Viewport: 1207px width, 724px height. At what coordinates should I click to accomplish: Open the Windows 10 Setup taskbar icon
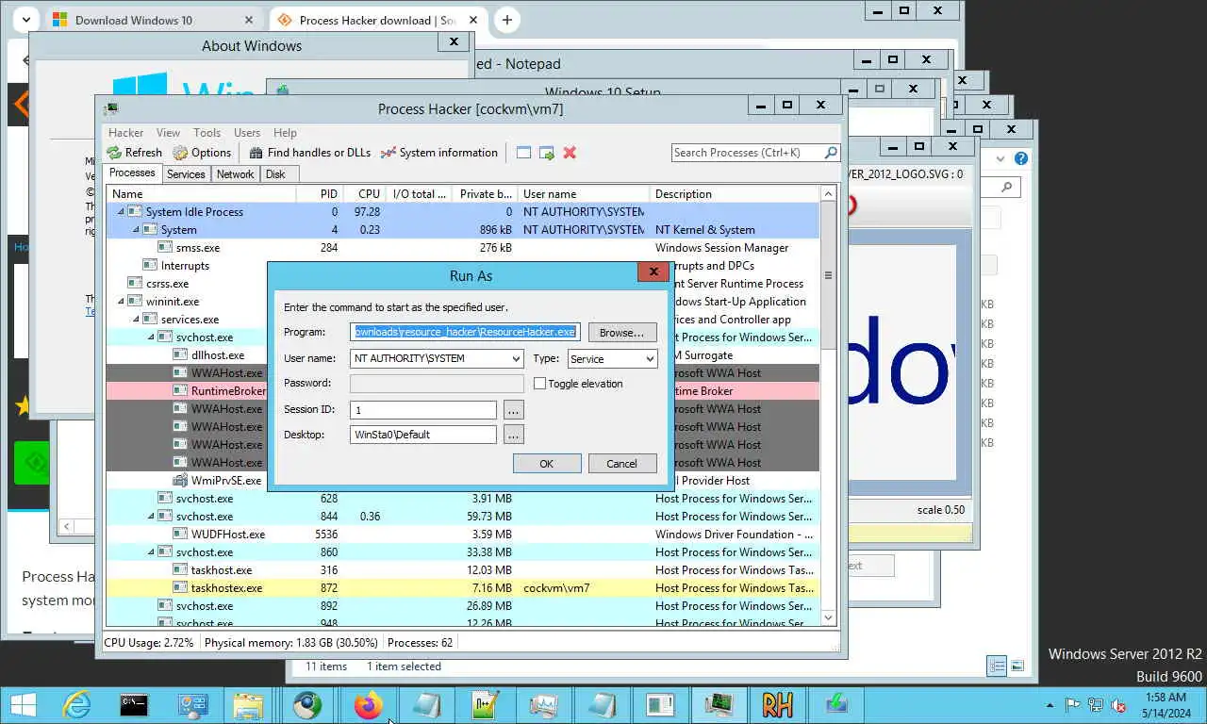coord(835,705)
